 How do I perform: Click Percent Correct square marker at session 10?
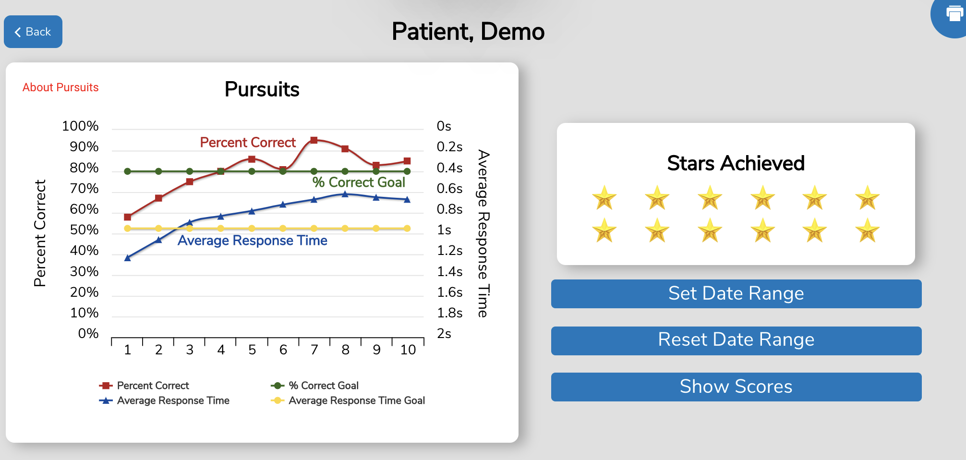point(407,161)
